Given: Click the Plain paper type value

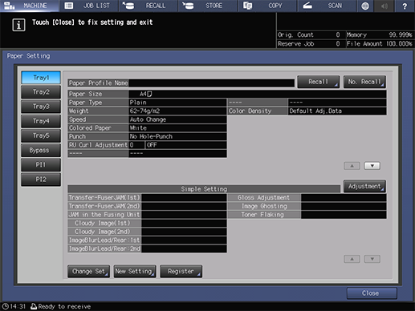Looking at the screenshot, I should (x=177, y=103).
